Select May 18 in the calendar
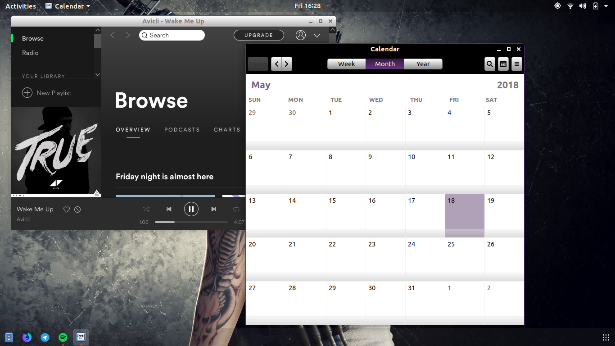This screenshot has height=346, width=615. [x=465, y=215]
